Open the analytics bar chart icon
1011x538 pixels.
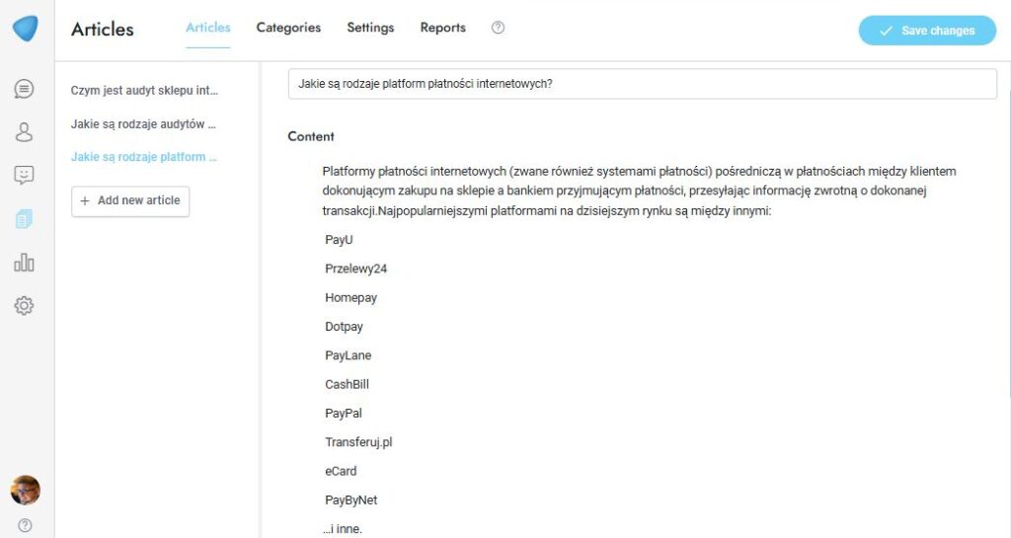(25, 263)
